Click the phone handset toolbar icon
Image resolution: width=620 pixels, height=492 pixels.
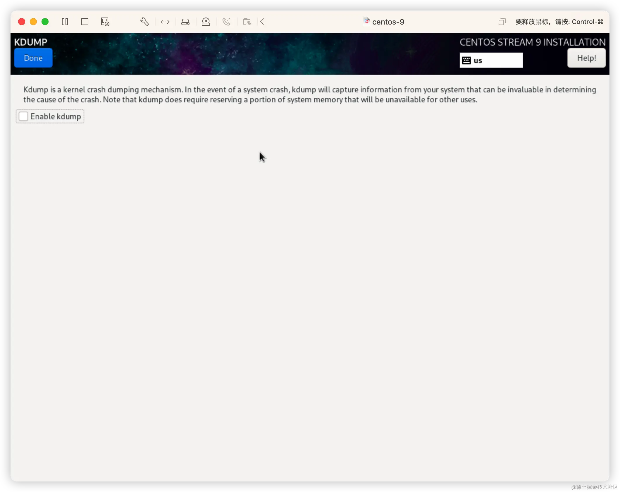[226, 22]
